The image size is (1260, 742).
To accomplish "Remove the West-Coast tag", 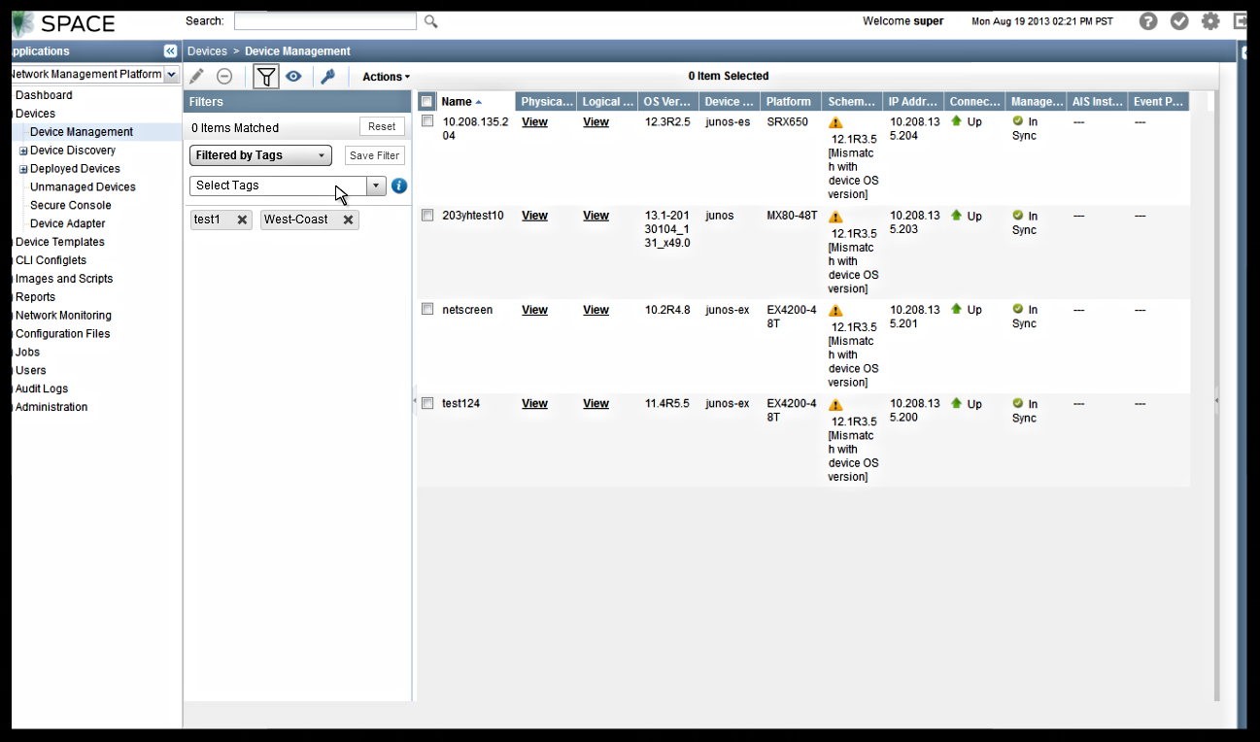I will click(348, 219).
